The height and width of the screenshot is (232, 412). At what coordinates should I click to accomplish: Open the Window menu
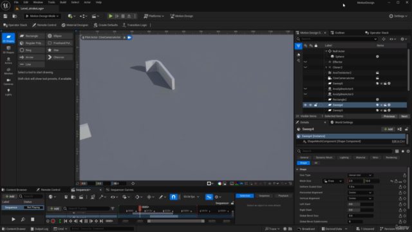click(38, 3)
